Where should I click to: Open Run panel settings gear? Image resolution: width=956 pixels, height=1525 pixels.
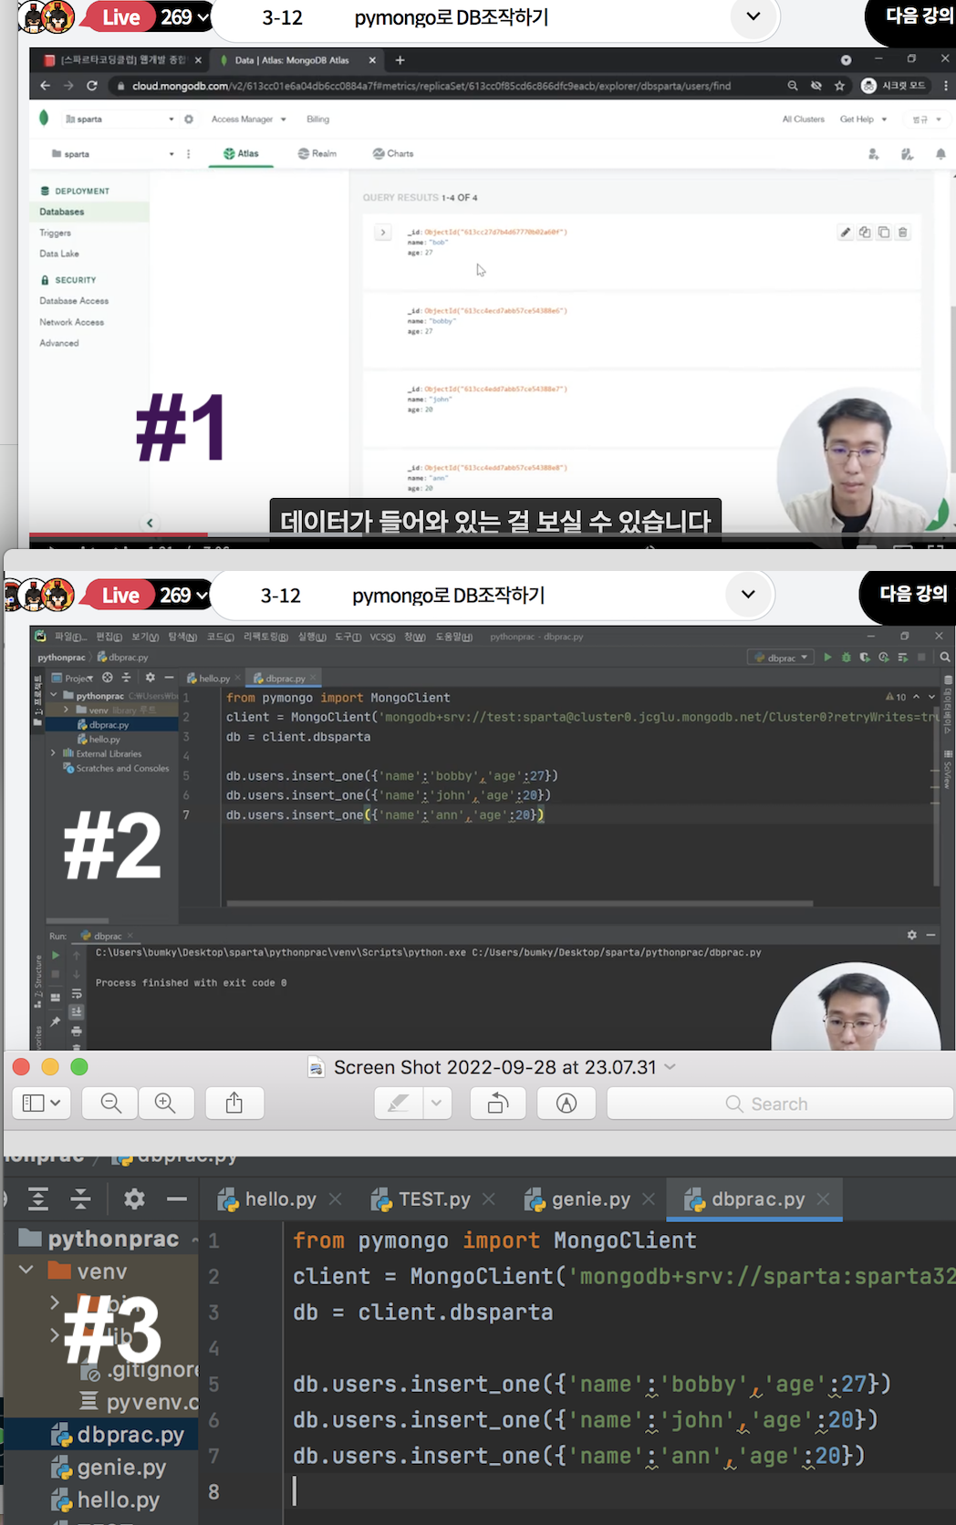[x=911, y=935]
